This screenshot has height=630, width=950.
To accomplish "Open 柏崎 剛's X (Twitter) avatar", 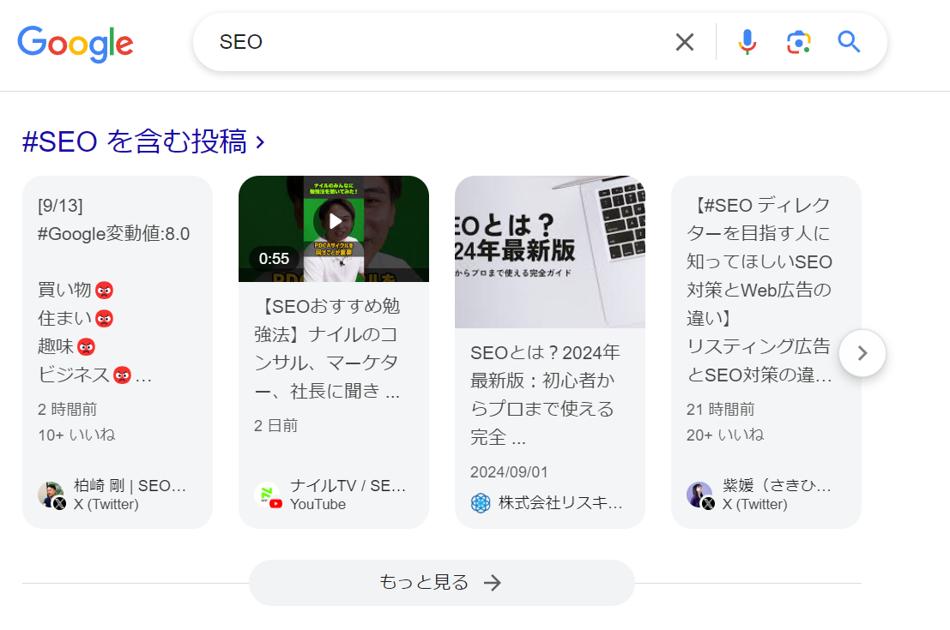I will tap(50, 495).
